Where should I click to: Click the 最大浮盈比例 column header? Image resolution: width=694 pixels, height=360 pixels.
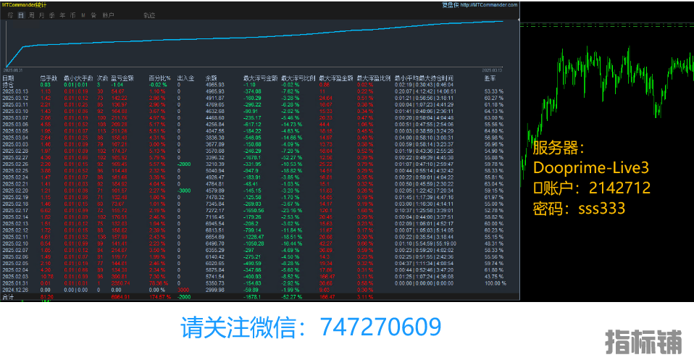tap(374, 78)
